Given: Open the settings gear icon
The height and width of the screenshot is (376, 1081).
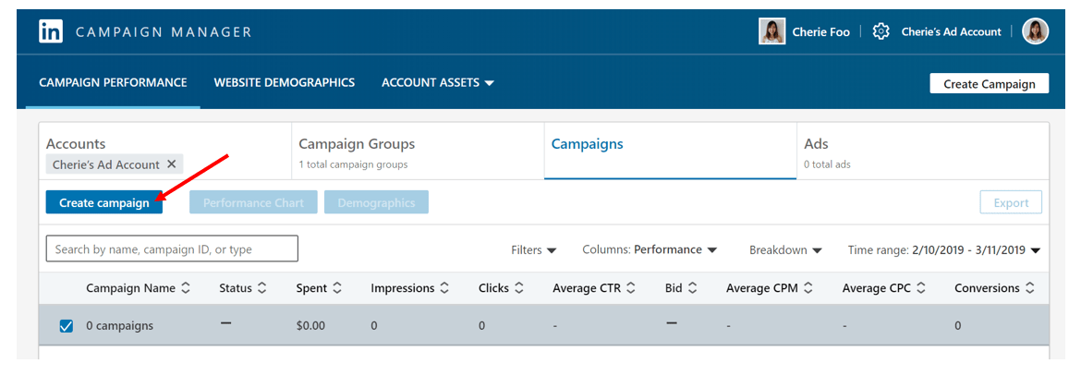Looking at the screenshot, I should click(x=881, y=31).
